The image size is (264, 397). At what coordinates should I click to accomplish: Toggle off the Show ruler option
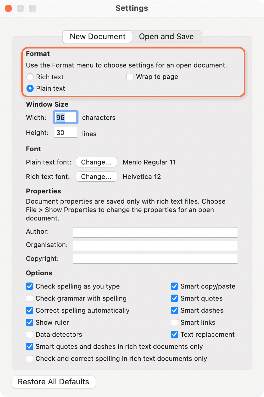(x=29, y=322)
